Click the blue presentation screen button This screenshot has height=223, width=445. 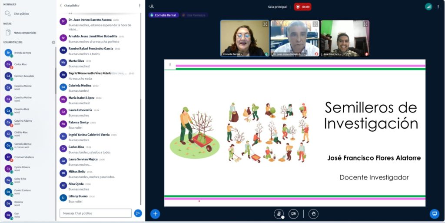(x=434, y=213)
